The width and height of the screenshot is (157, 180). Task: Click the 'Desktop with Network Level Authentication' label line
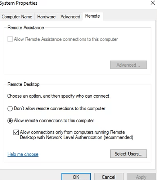click(x=77, y=138)
